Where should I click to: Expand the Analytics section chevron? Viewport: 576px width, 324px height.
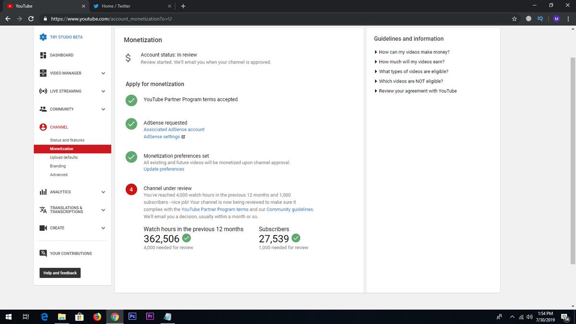(x=103, y=192)
